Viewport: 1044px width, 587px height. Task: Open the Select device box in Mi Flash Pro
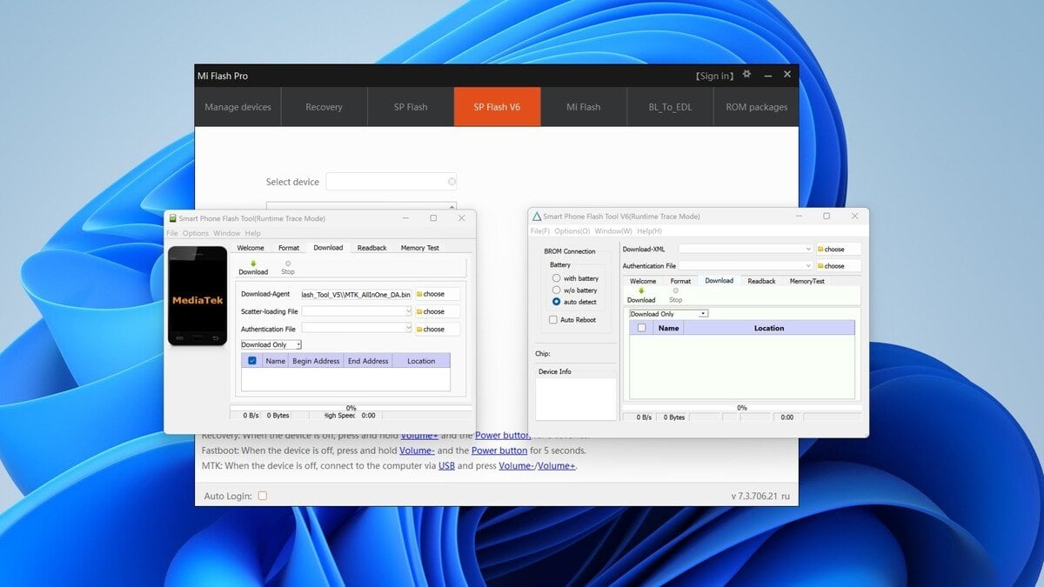point(391,182)
